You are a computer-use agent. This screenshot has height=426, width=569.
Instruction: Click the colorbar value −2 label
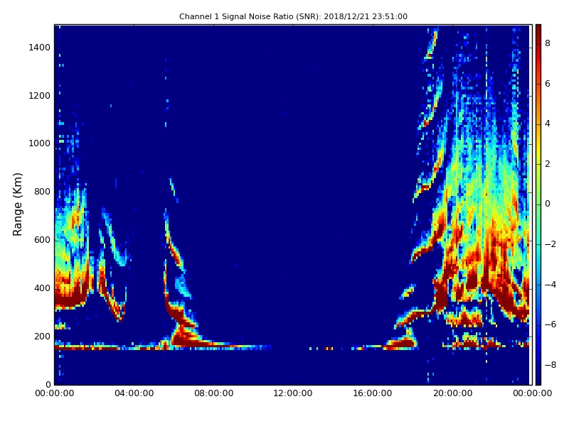(550, 244)
